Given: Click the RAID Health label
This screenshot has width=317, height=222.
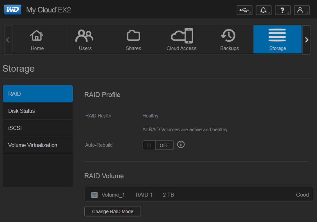Looking at the screenshot, I should [98, 116].
